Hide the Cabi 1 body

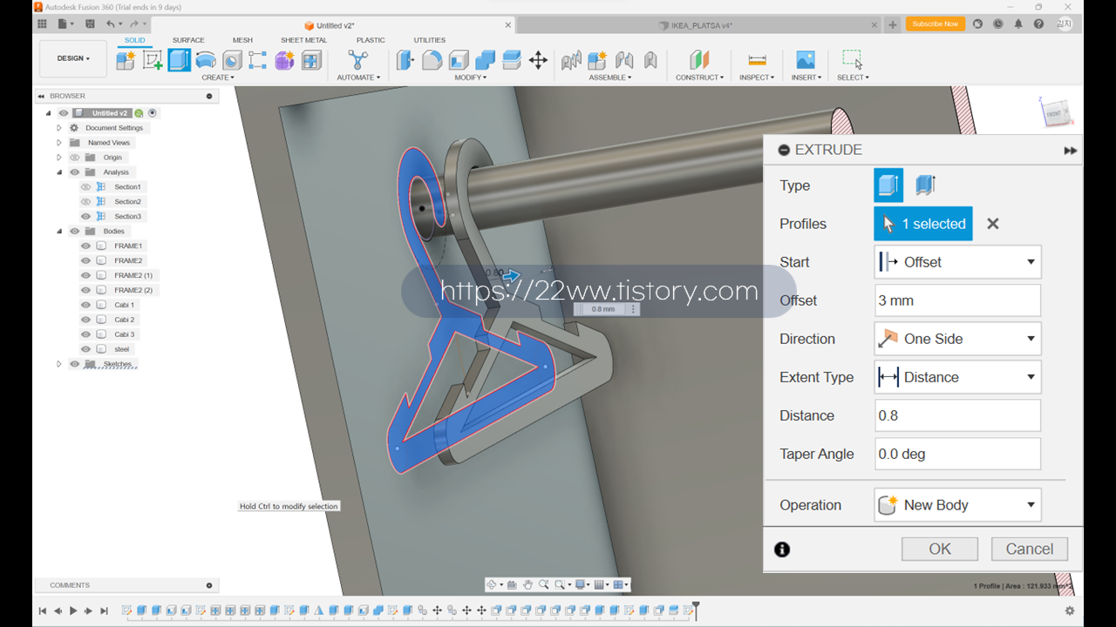click(85, 305)
